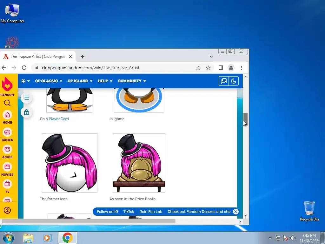This screenshot has width=325, height=244.
Task: Open a new tab with plus button
Action: (83, 57)
